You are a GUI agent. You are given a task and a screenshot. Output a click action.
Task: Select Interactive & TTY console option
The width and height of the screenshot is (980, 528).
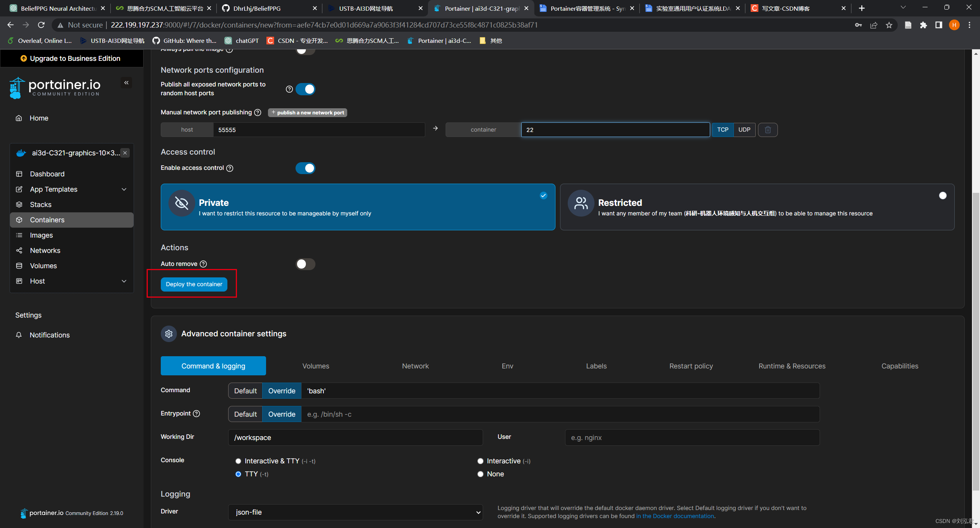[238, 461]
